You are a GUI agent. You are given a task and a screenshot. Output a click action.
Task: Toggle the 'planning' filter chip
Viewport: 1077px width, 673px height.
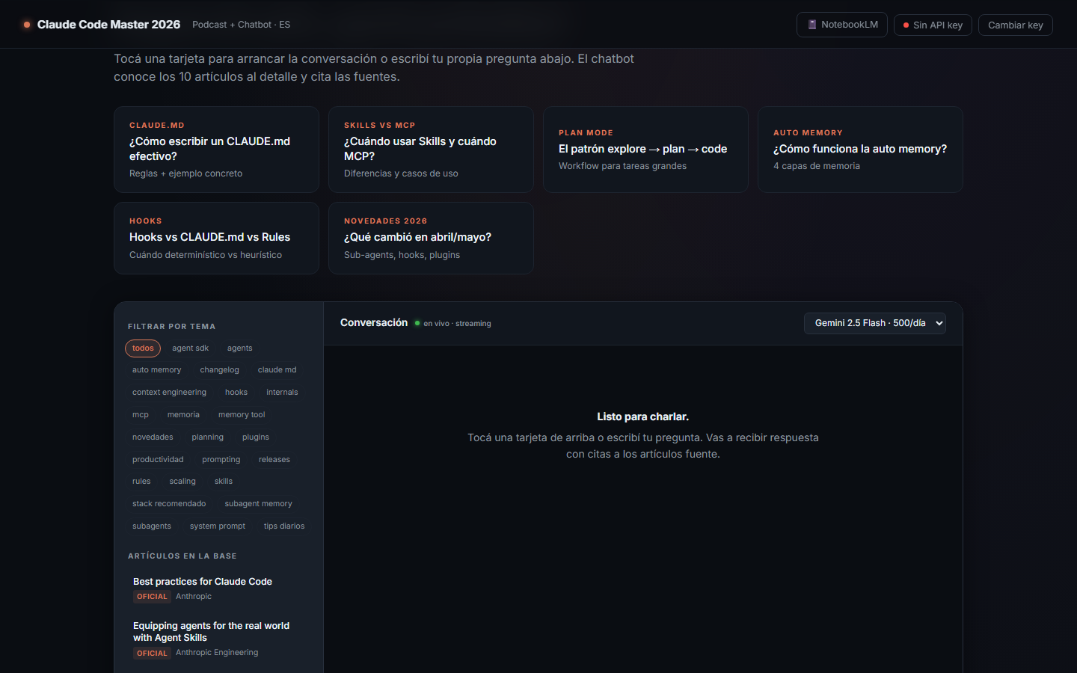207,437
